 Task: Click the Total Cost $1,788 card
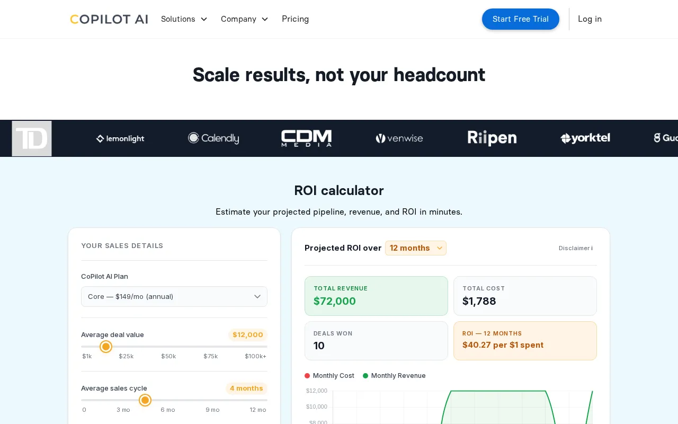click(525, 296)
